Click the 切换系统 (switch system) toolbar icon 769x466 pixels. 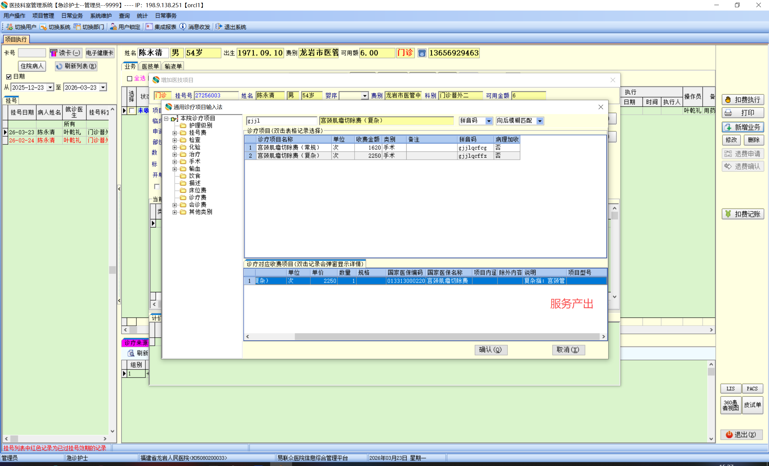tap(43, 27)
